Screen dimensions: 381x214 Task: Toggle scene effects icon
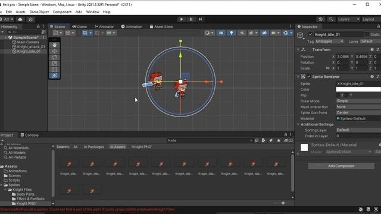tap(251, 33)
